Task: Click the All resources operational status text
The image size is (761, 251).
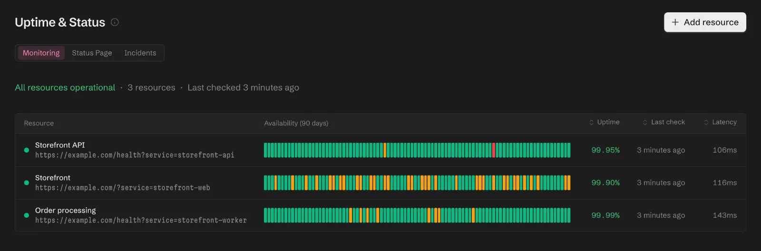Action: [65, 87]
